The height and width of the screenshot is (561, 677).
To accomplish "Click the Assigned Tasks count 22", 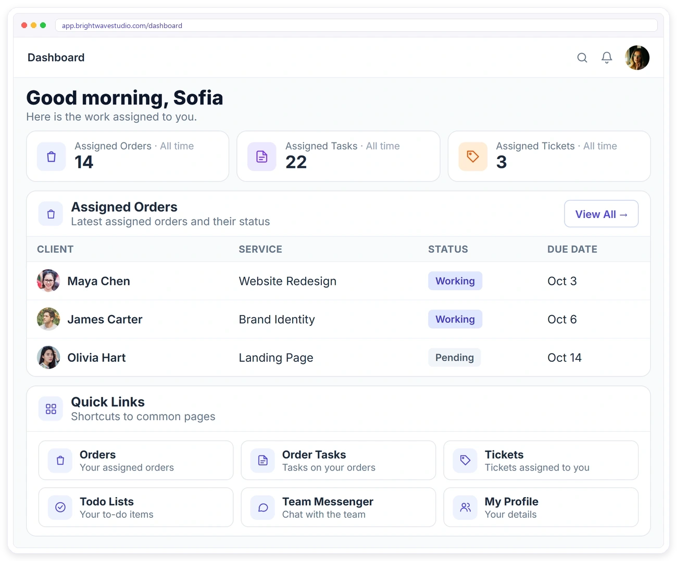I will click(296, 162).
